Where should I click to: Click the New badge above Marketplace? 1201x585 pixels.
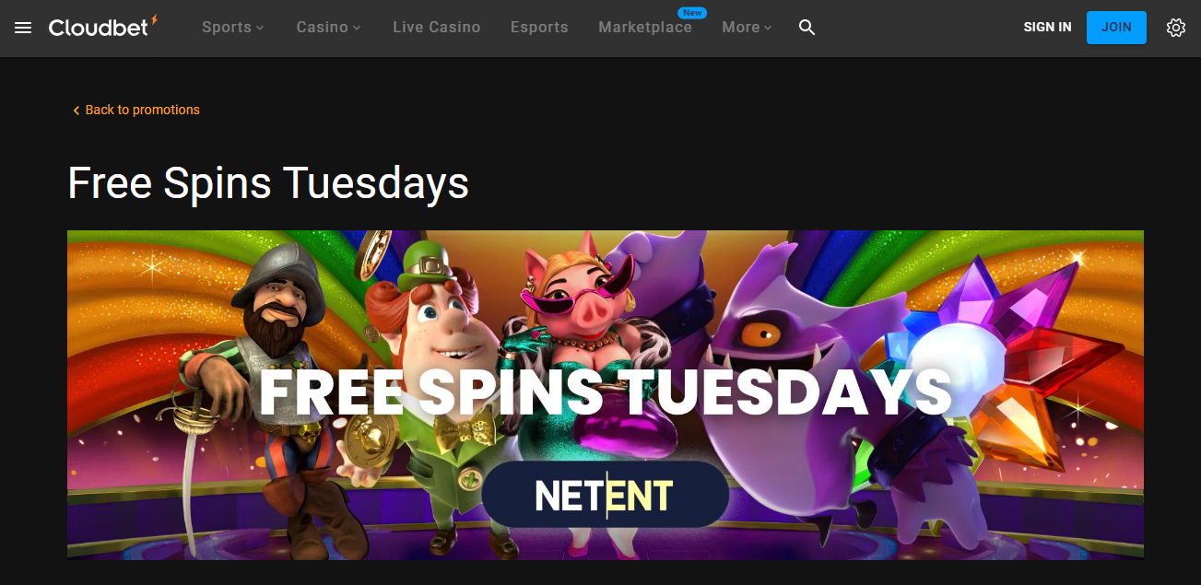[692, 13]
